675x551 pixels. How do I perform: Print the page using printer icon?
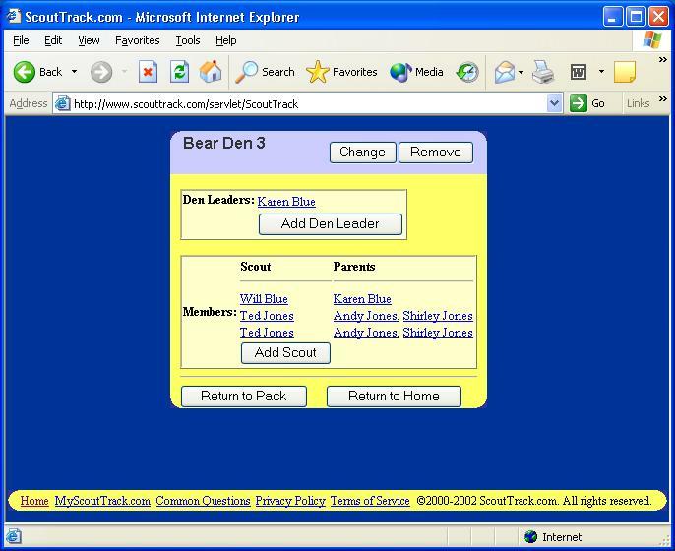543,72
